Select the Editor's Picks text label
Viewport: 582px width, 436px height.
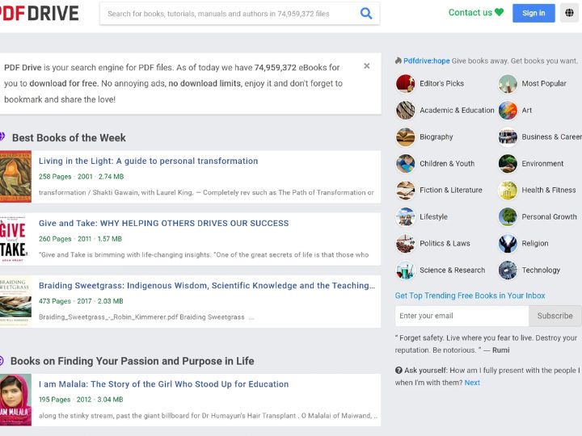coord(441,83)
